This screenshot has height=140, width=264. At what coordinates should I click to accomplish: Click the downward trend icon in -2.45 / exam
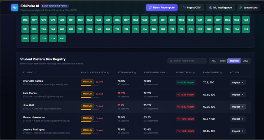point(179,95)
